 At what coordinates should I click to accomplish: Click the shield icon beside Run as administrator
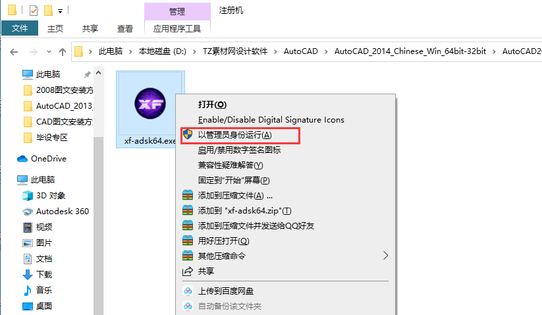[188, 134]
